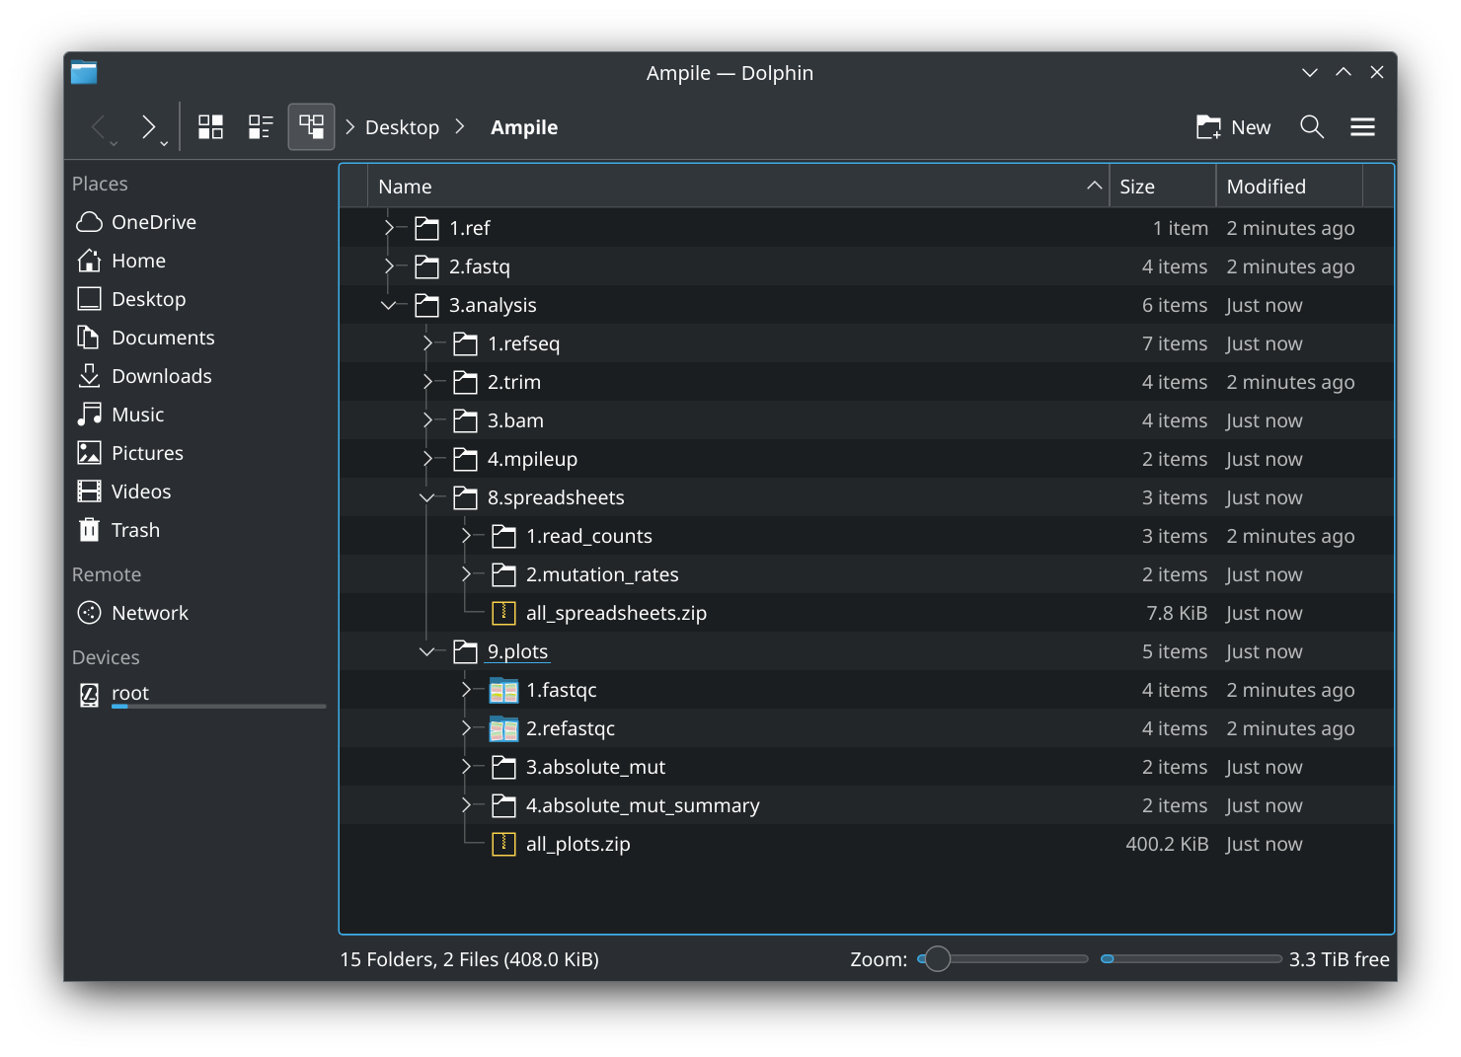Viewport: 1461px width, 1057px height.
Task: Collapse the 3.analysis folder
Action: (389, 305)
